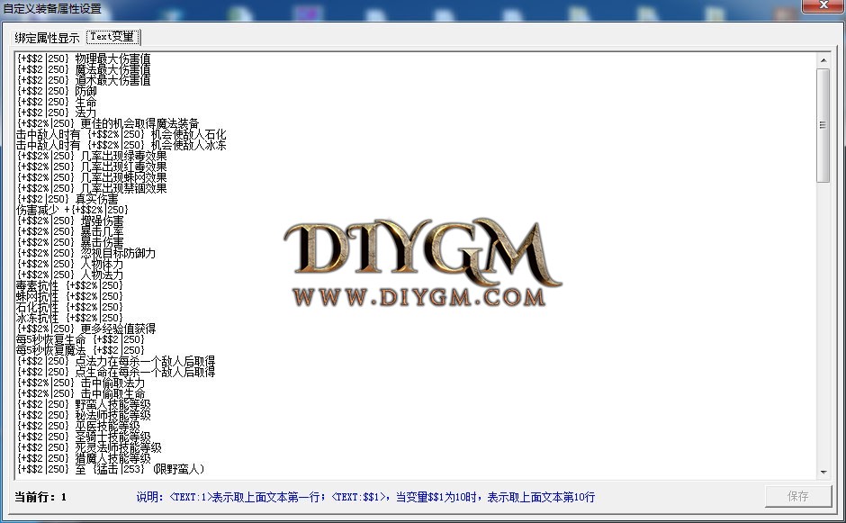This screenshot has width=846, height=523.
Task: Click the line 圣骑士技能等级
Action: 84,436
